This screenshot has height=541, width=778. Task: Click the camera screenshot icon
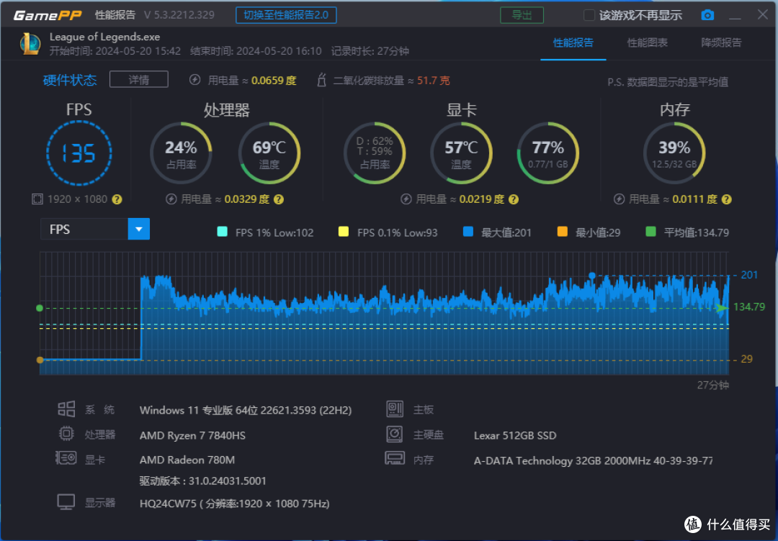coord(707,15)
